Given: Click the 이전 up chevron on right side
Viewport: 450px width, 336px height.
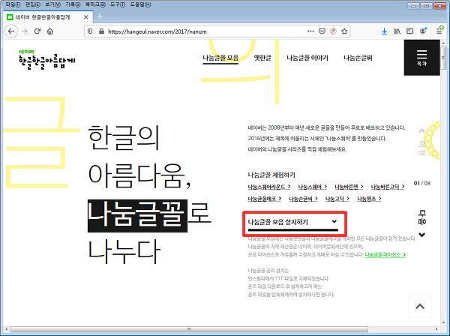Looking at the screenshot, I should [x=421, y=131].
